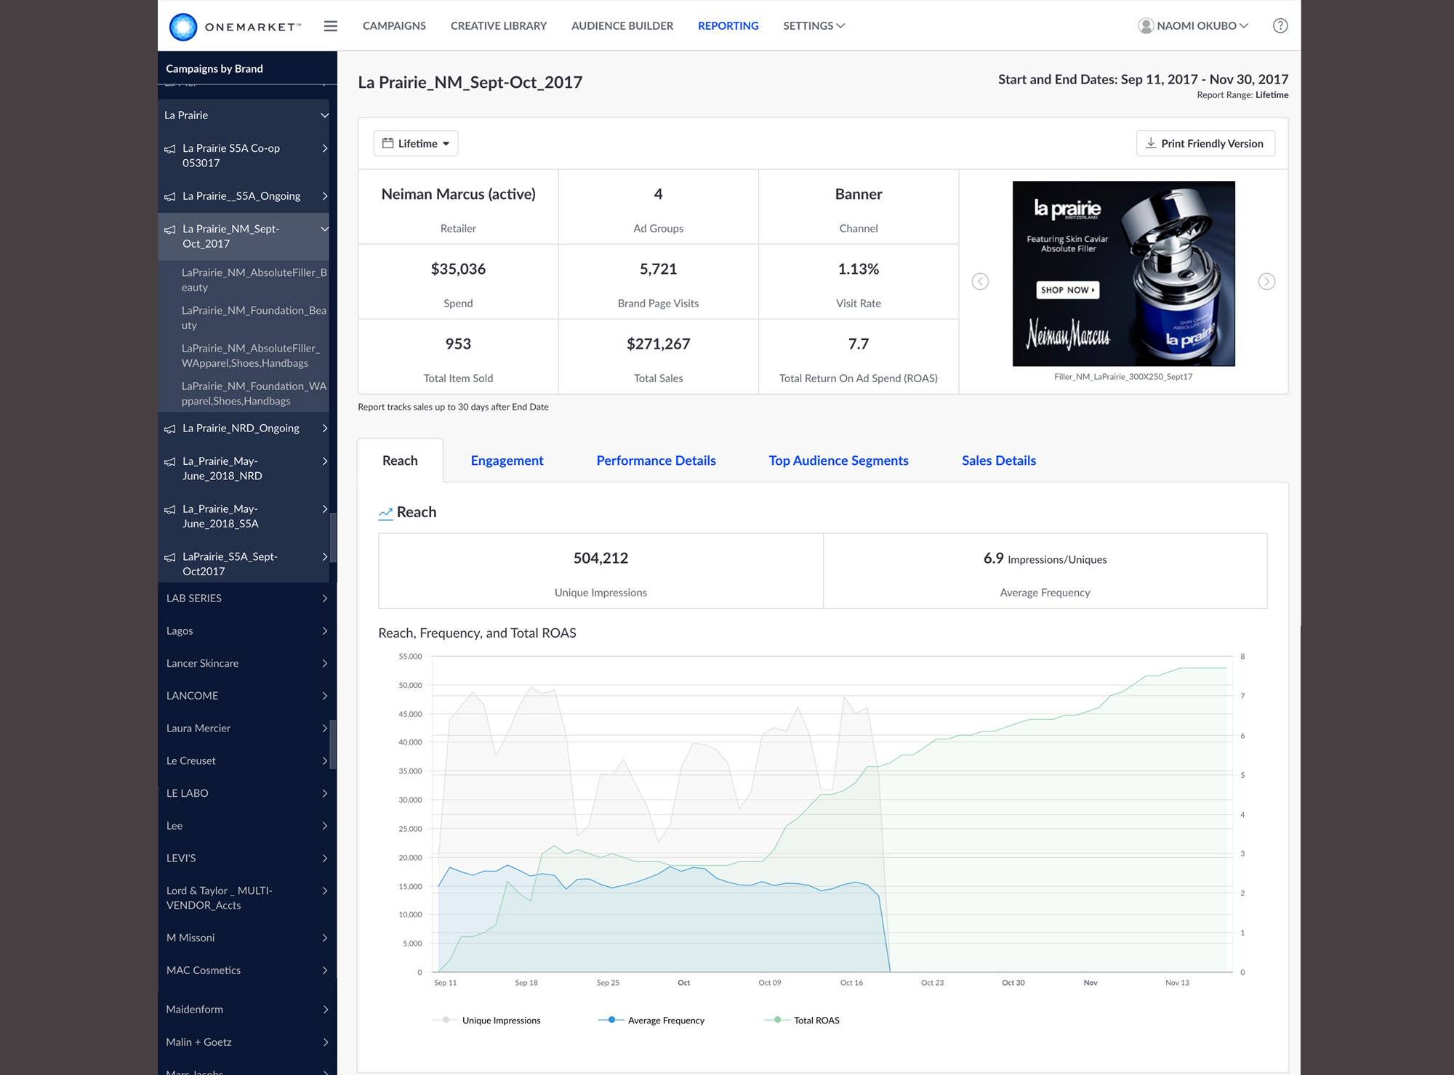Image resolution: width=1454 pixels, height=1075 pixels.
Task: Open LaPrairie_NM_AbsoluteFiller_WApparel,Shoes,Handbags ad group
Action: point(251,355)
